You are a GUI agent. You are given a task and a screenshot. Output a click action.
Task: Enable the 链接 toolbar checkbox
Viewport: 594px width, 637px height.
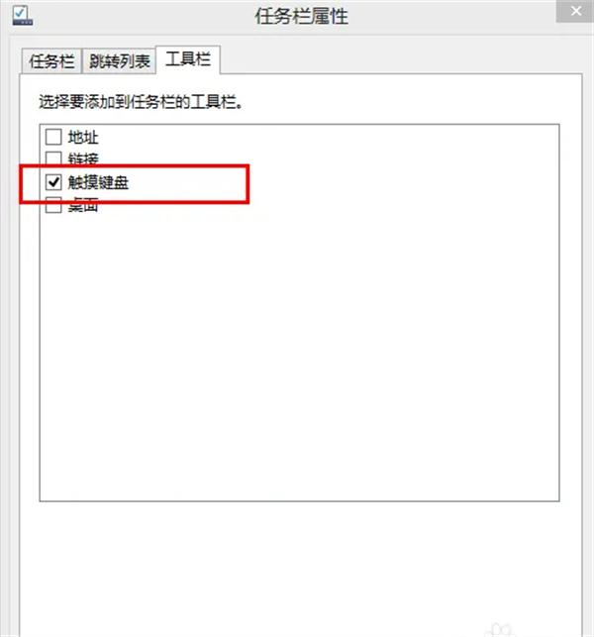click(x=53, y=159)
